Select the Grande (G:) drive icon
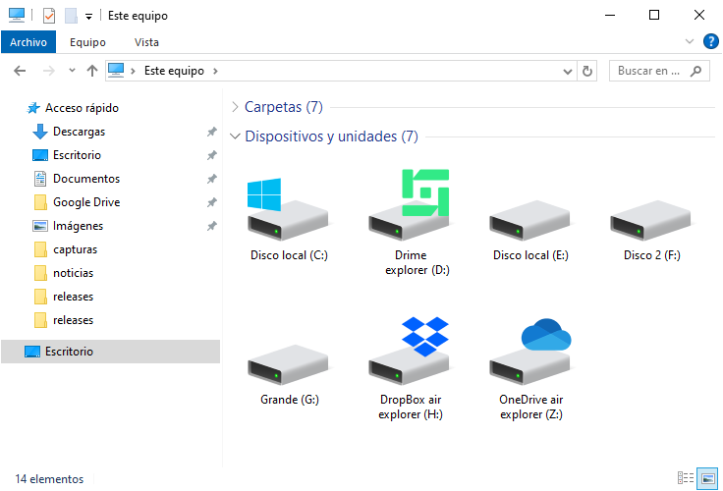The image size is (723, 491). click(x=288, y=364)
